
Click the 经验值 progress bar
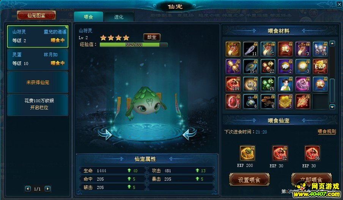[134, 45]
